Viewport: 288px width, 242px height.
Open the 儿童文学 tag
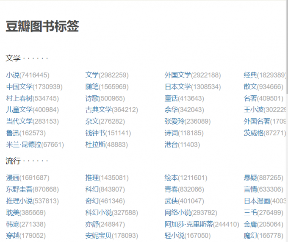tap(19, 110)
